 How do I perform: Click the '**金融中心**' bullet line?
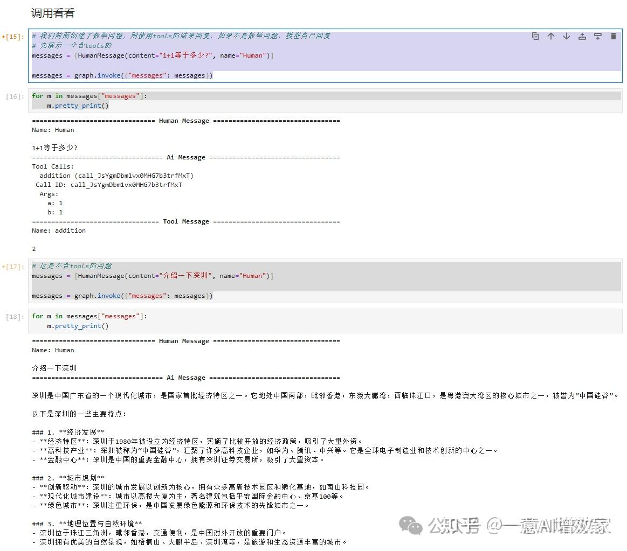(x=178, y=460)
